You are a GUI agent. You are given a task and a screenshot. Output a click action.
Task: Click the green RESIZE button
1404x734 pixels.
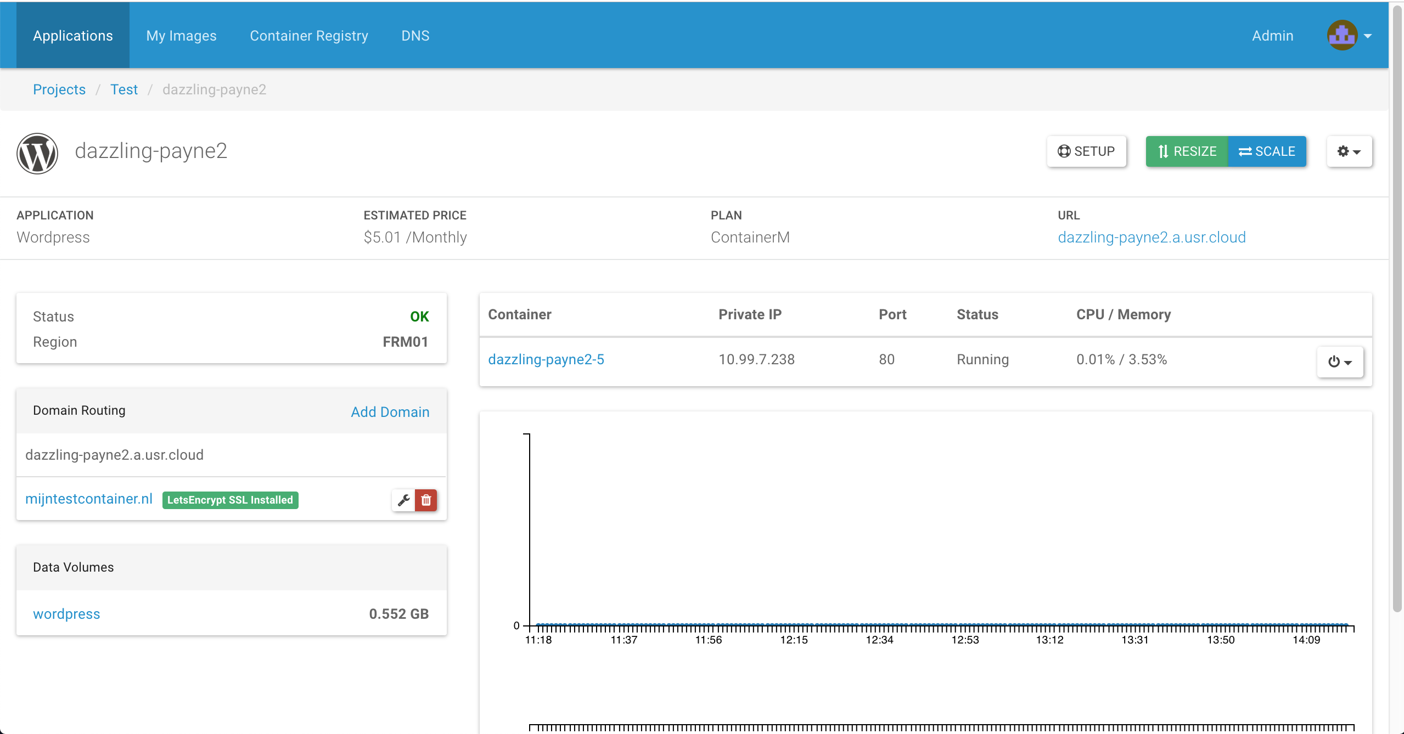[x=1187, y=151]
